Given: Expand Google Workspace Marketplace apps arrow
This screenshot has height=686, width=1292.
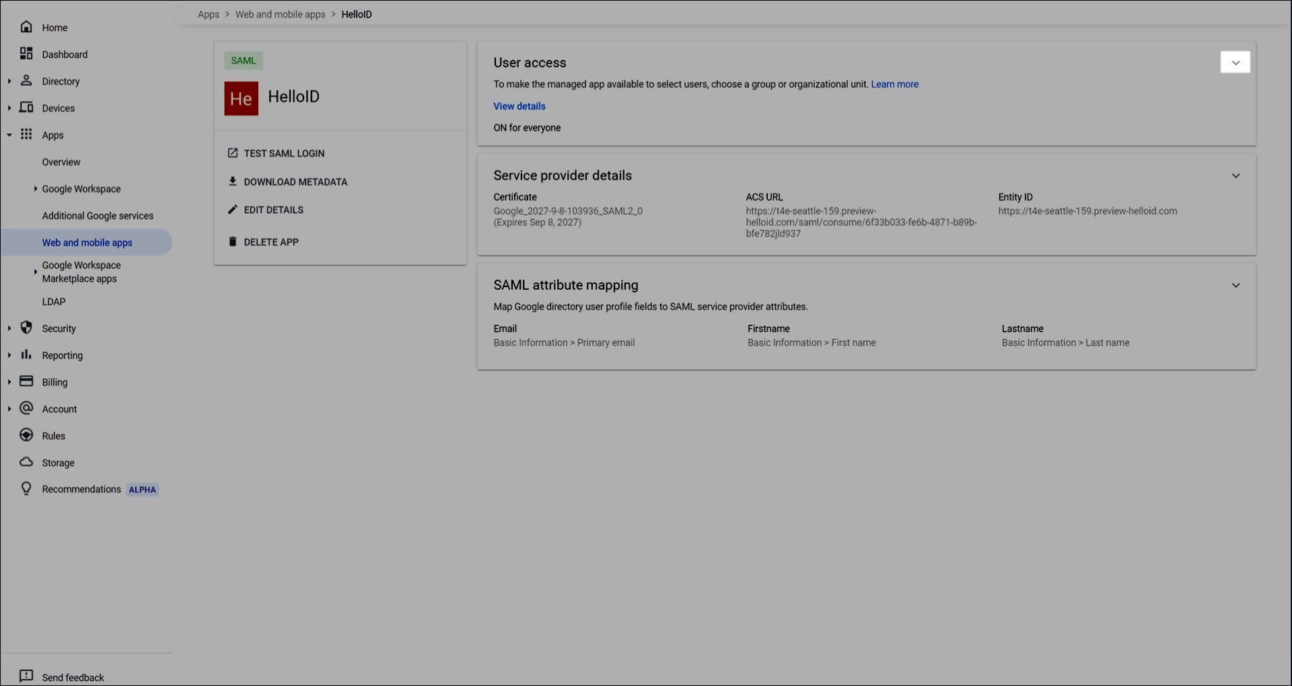Looking at the screenshot, I should pyautogui.click(x=36, y=272).
